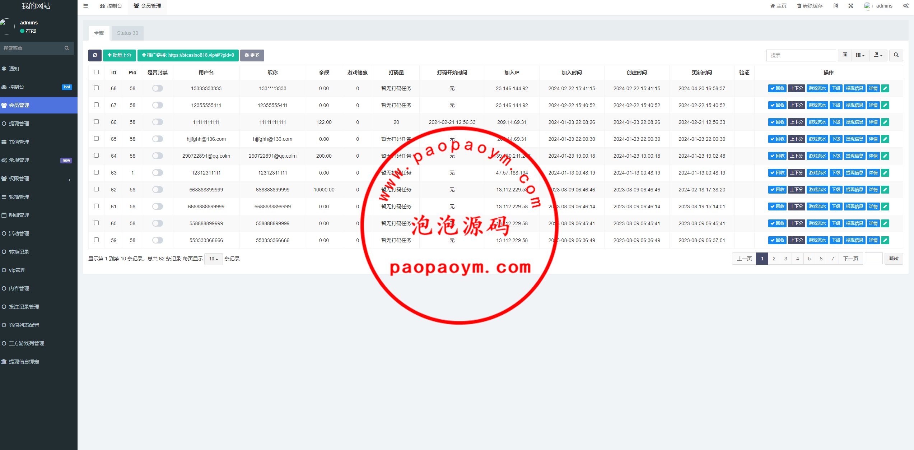The width and height of the screenshot is (914, 450).
Task: Select the checkbox for ID 68 row
Action: click(x=96, y=88)
